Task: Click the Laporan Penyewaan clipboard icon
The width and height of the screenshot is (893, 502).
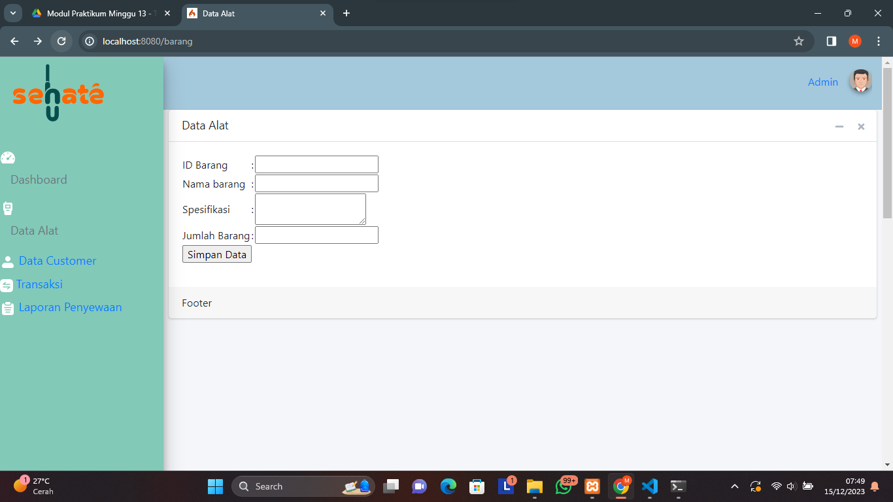Action: pyautogui.click(x=8, y=308)
